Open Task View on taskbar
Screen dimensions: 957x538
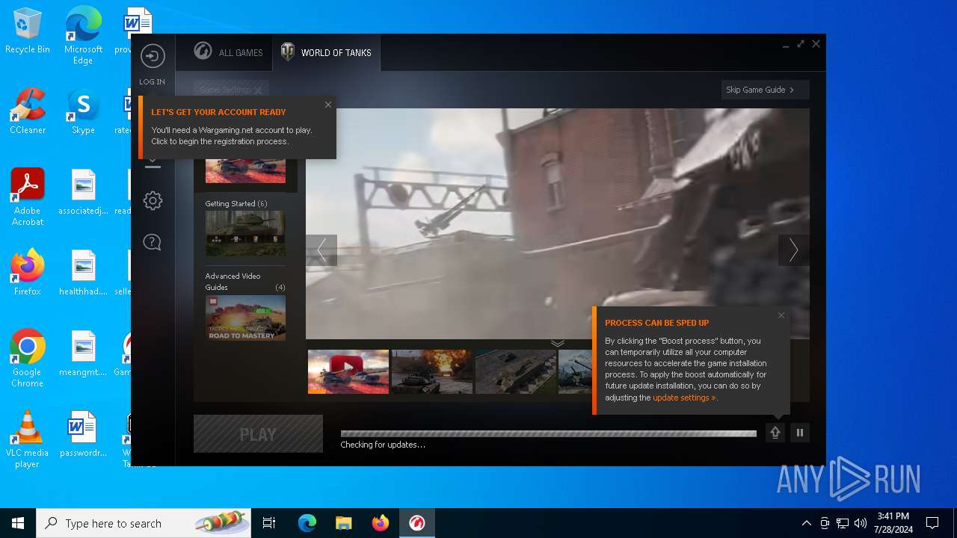[269, 523]
